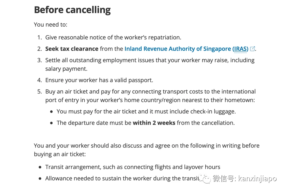Image resolution: width=286 pixels, height=192 pixels.
Task: Open the Inland Revenue Authority of Singapore link
Action: pyautogui.click(x=186, y=49)
